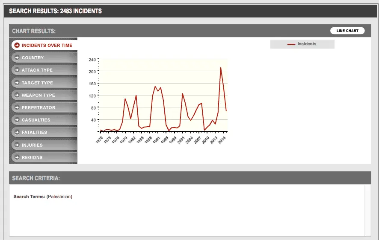
Task: Click the red Incidents legend line swatch
Action: coord(291,44)
